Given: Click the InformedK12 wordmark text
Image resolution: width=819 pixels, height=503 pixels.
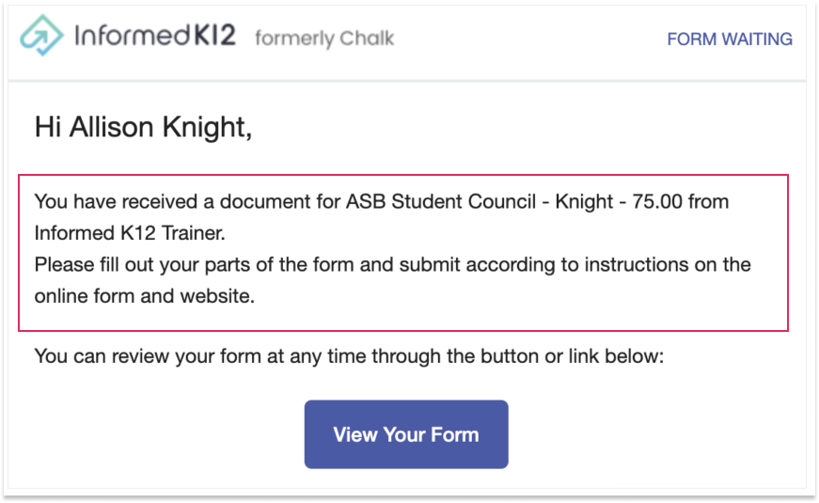Looking at the screenshot, I should pos(155,36).
